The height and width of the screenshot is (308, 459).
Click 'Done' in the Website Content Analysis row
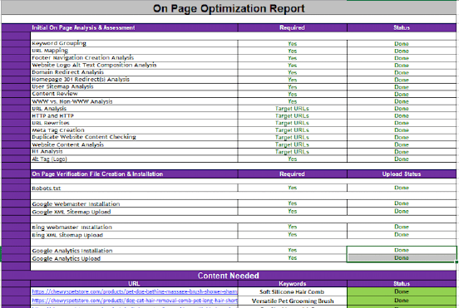click(x=402, y=144)
